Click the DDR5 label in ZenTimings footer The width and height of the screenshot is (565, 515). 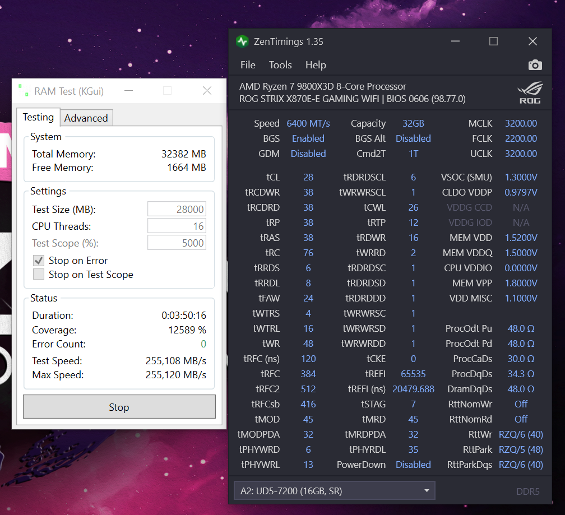click(527, 491)
